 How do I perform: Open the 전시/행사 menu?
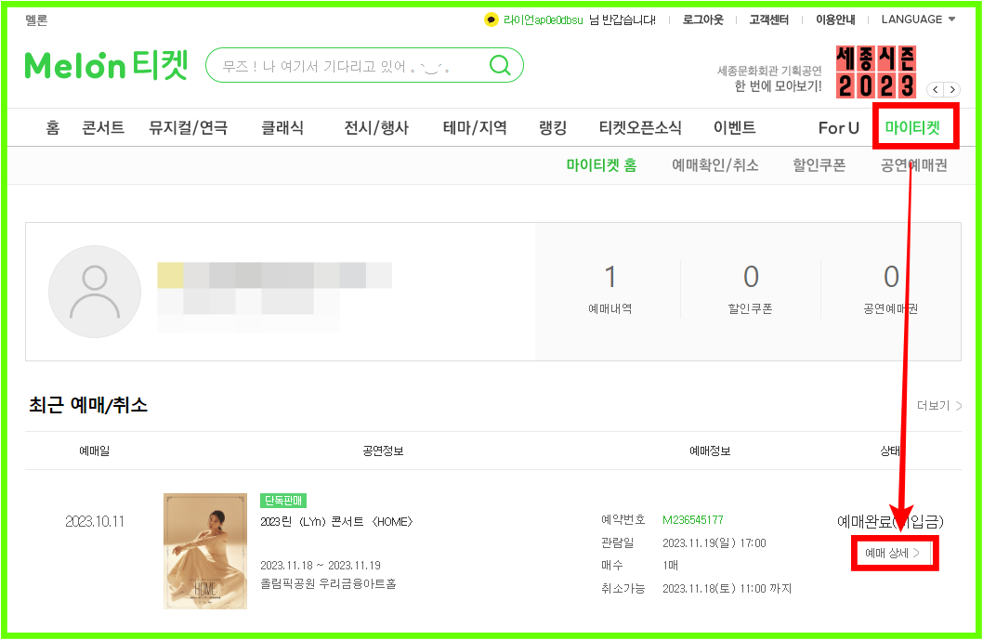pyautogui.click(x=376, y=128)
